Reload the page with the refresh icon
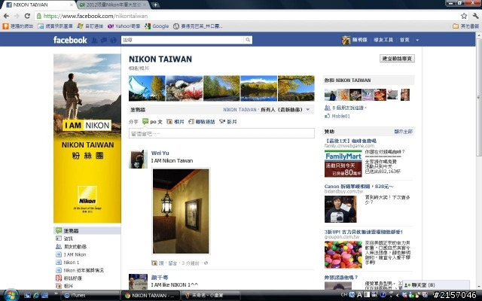 27,16
